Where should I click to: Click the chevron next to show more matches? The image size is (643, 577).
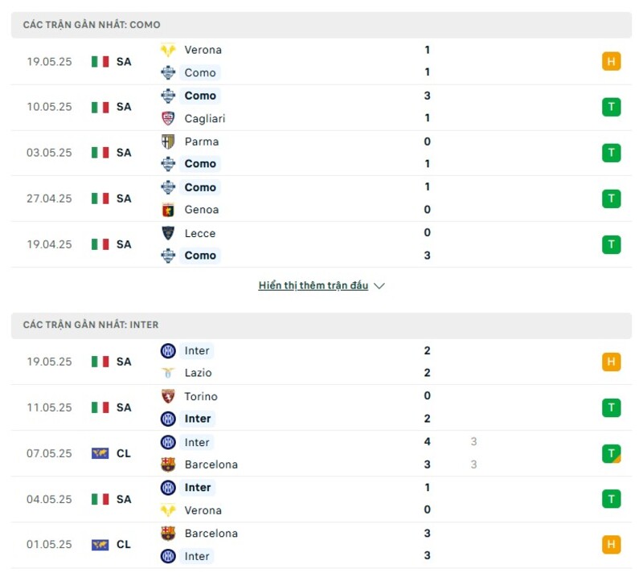coord(379,285)
